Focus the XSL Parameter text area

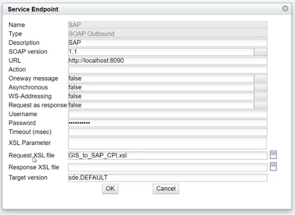(167, 143)
